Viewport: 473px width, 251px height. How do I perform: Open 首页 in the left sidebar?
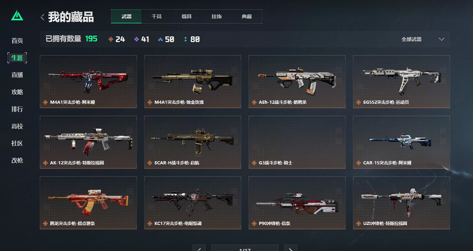click(x=17, y=41)
